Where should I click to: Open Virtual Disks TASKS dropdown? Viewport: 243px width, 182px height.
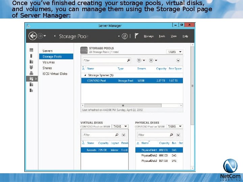pos(120,126)
